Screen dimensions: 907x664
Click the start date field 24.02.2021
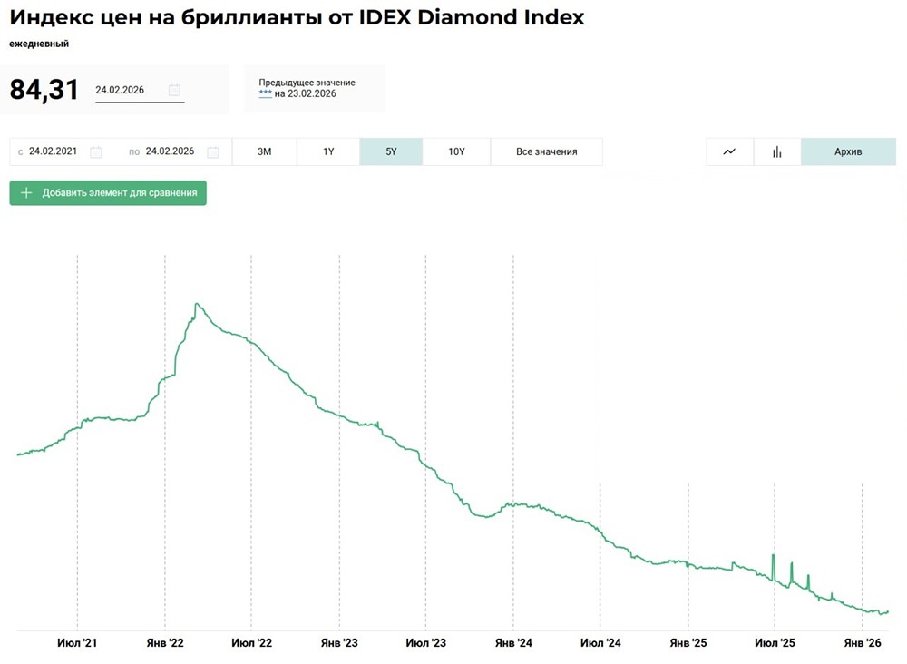tap(53, 151)
